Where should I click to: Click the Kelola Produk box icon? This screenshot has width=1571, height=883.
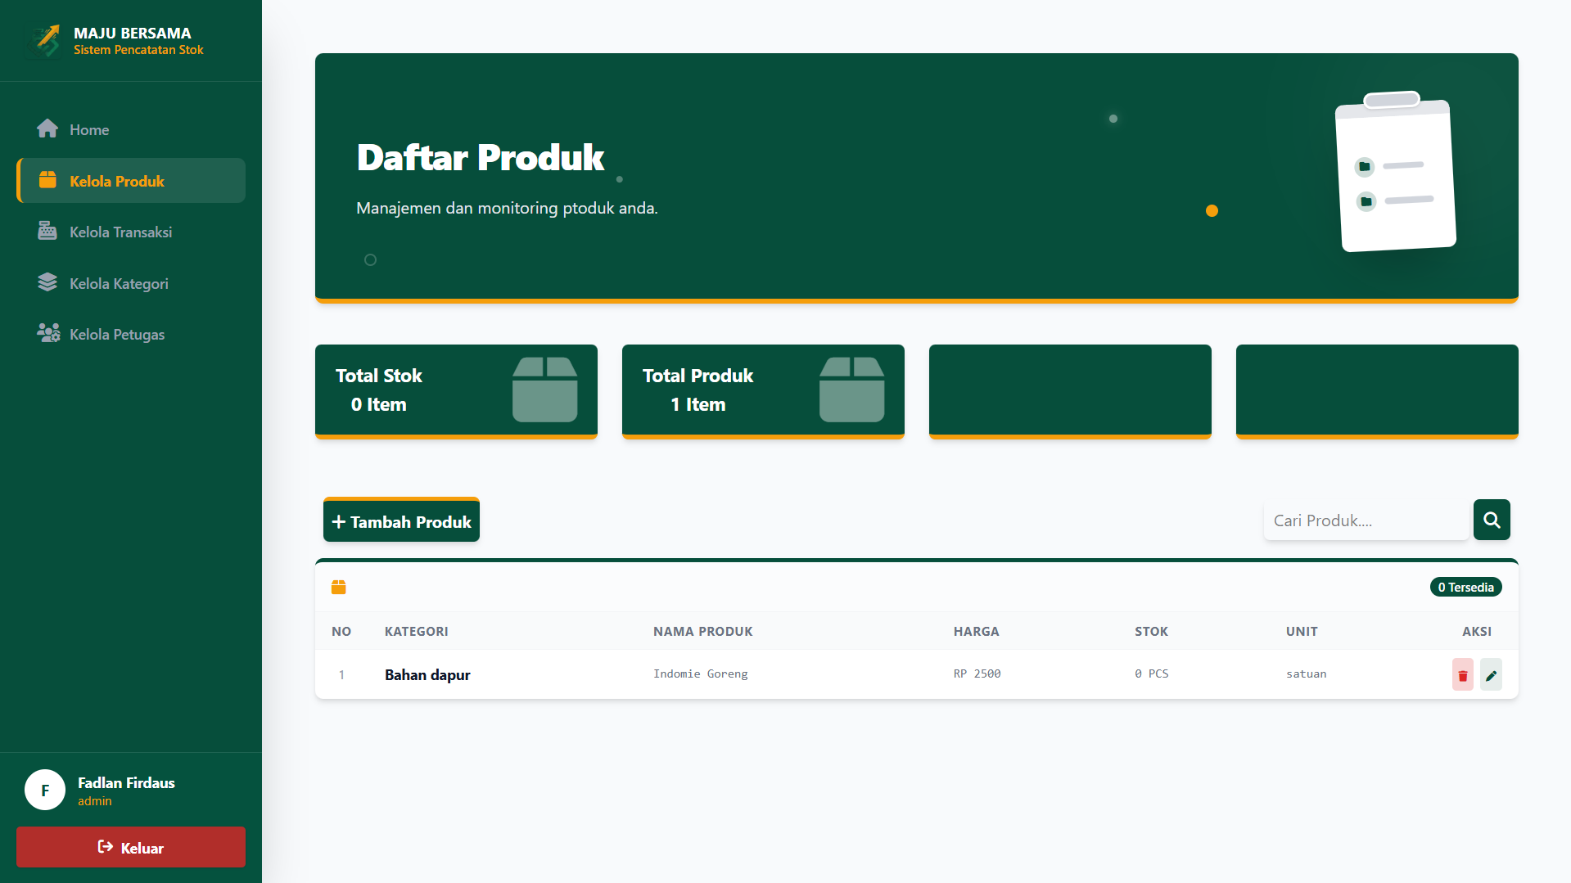point(47,180)
